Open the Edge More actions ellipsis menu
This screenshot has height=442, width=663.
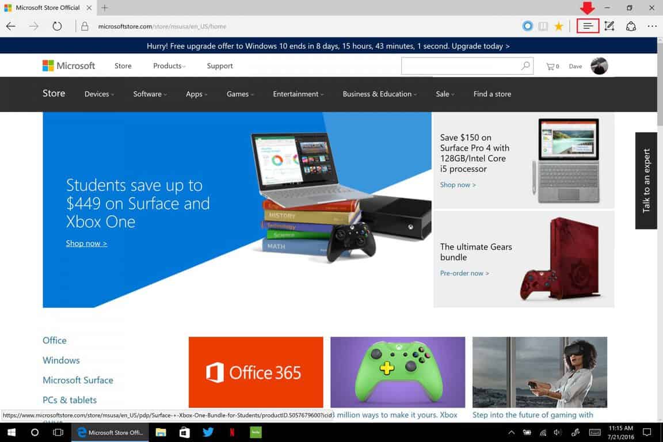[652, 26]
